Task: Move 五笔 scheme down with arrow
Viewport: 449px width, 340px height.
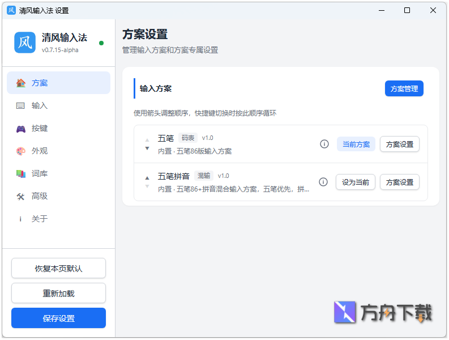Action: (147, 148)
